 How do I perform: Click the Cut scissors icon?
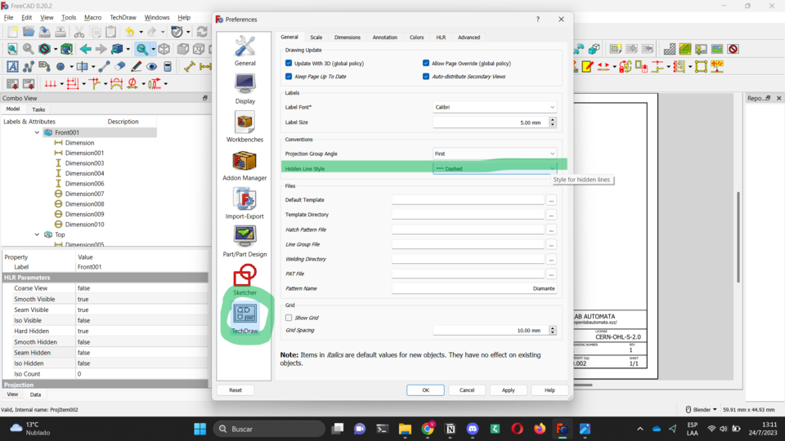tap(79, 32)
